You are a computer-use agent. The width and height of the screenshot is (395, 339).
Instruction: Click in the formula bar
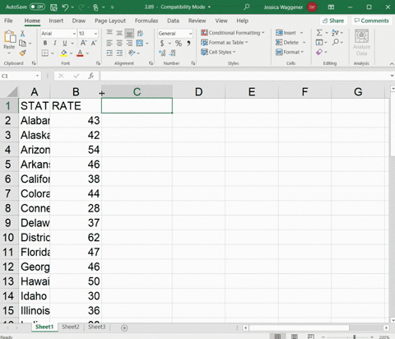[244, 76]
